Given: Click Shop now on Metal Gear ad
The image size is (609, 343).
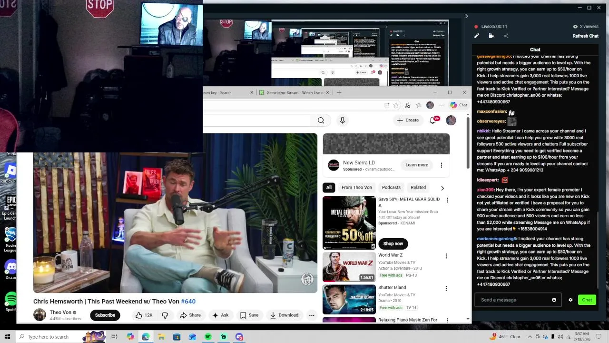Looking at the screenshot, I should (x=393, y=243).
